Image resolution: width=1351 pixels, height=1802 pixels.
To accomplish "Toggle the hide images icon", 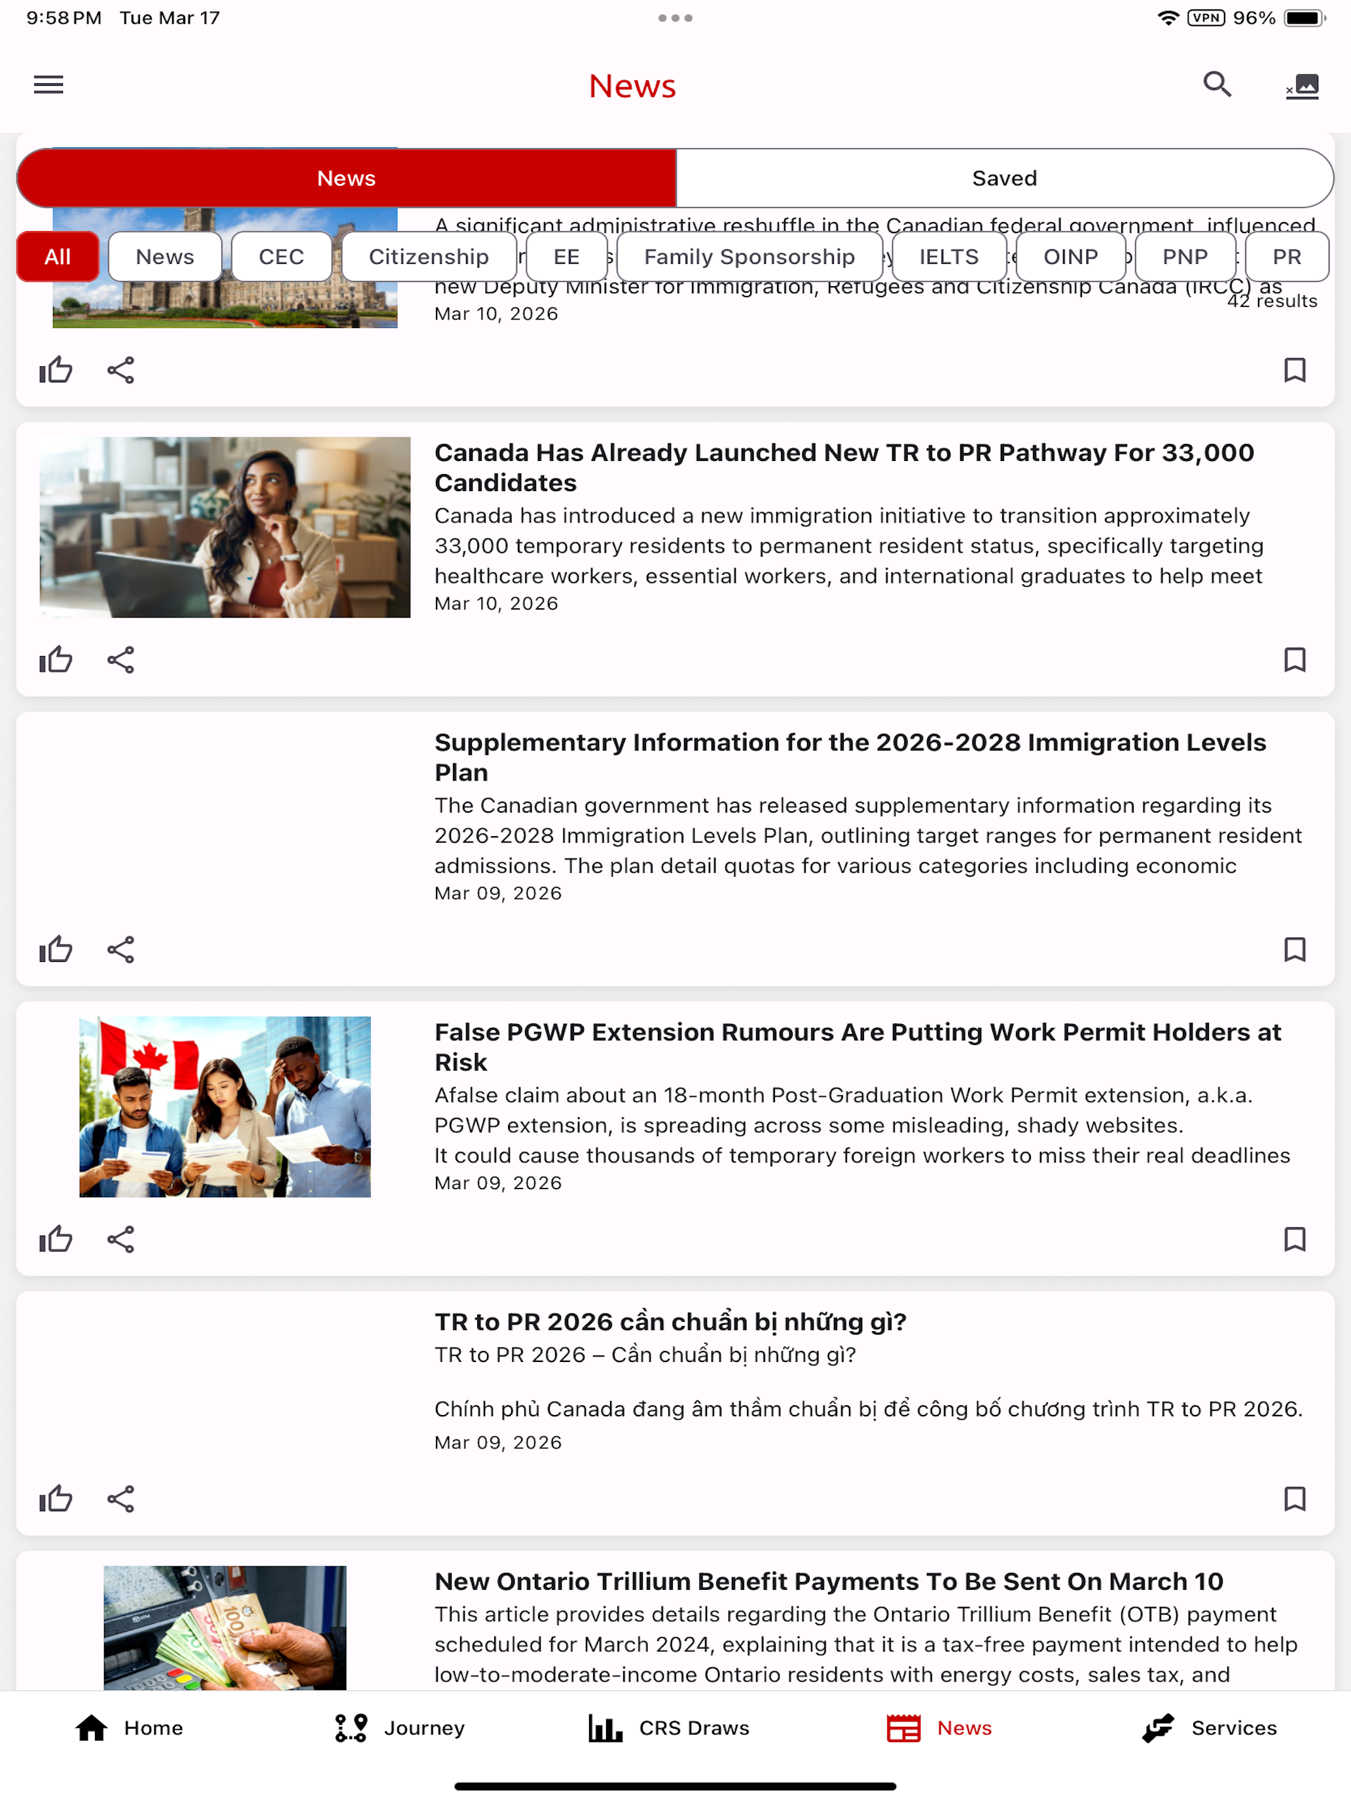I will pyautogui.click(x=1302, y=86).
